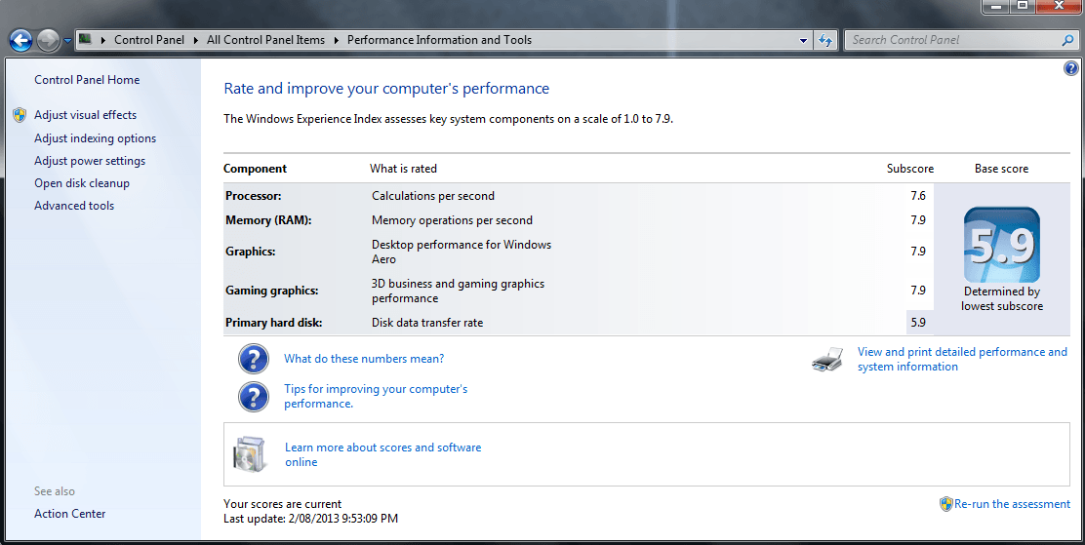The height and width of the screenshot is (545, 1085).
Task: Open Control Panel Home
Action: pyautogui.click(x=87, y=80)
